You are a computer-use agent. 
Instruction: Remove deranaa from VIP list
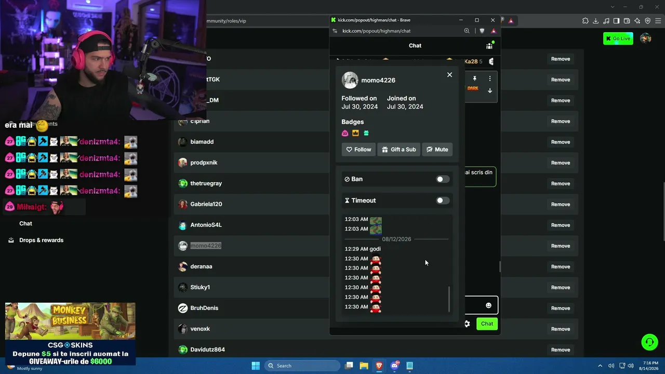point(561,266)
